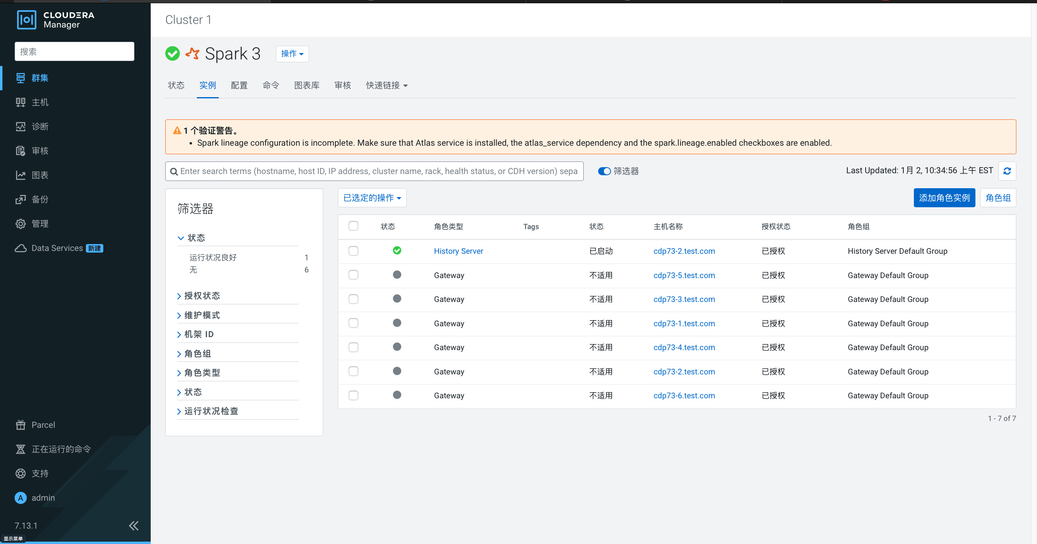Open the 快速链接 tab menu
1037x544 pixels.
[386, 85]
